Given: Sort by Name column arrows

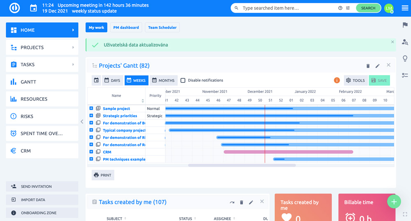Looking at the screenshot, I should tap(143, 101).
